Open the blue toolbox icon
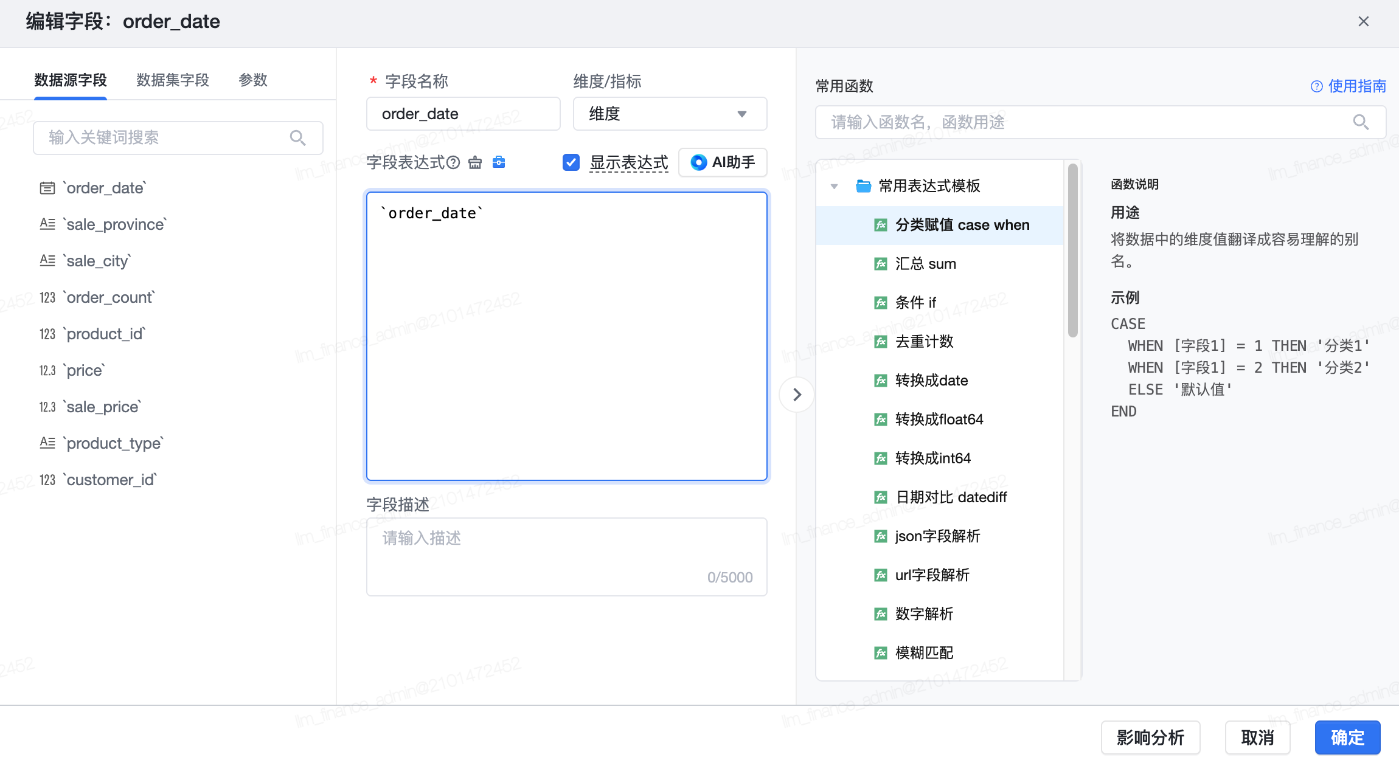 click(x=499, y=162)
